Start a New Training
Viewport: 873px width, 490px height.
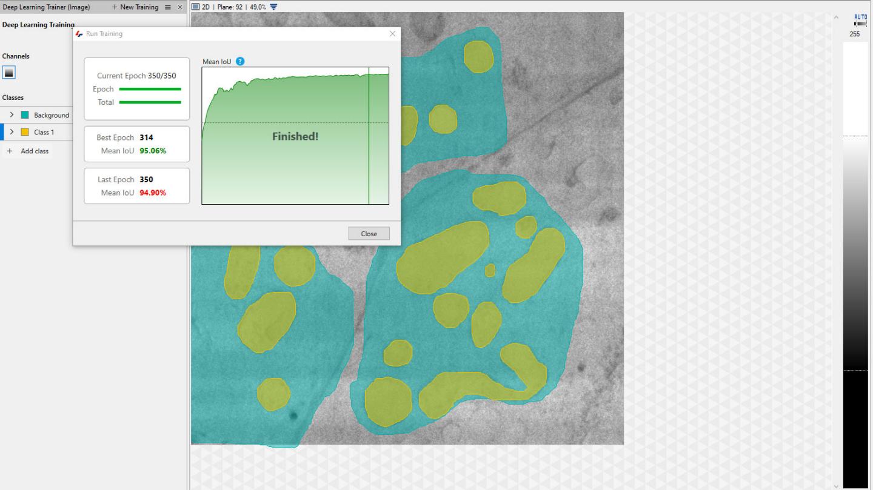tap(135, 7)
